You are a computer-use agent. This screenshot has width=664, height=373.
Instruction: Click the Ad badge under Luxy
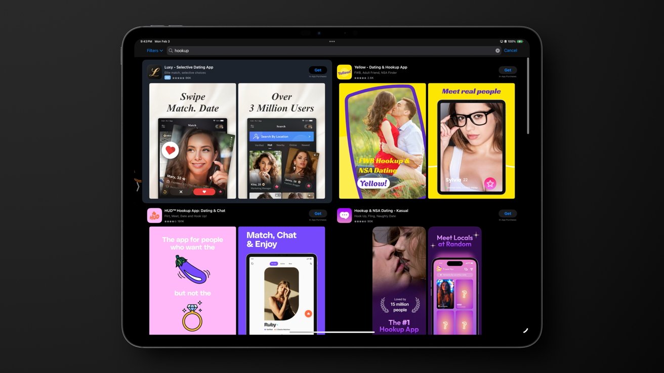point(168,78)
